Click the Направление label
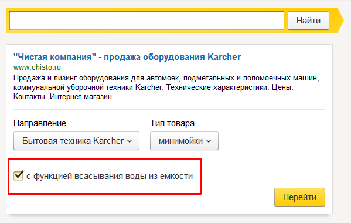351x223 pixels. pos(40,123)
